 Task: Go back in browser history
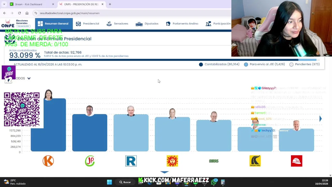[x=5, y=13]
